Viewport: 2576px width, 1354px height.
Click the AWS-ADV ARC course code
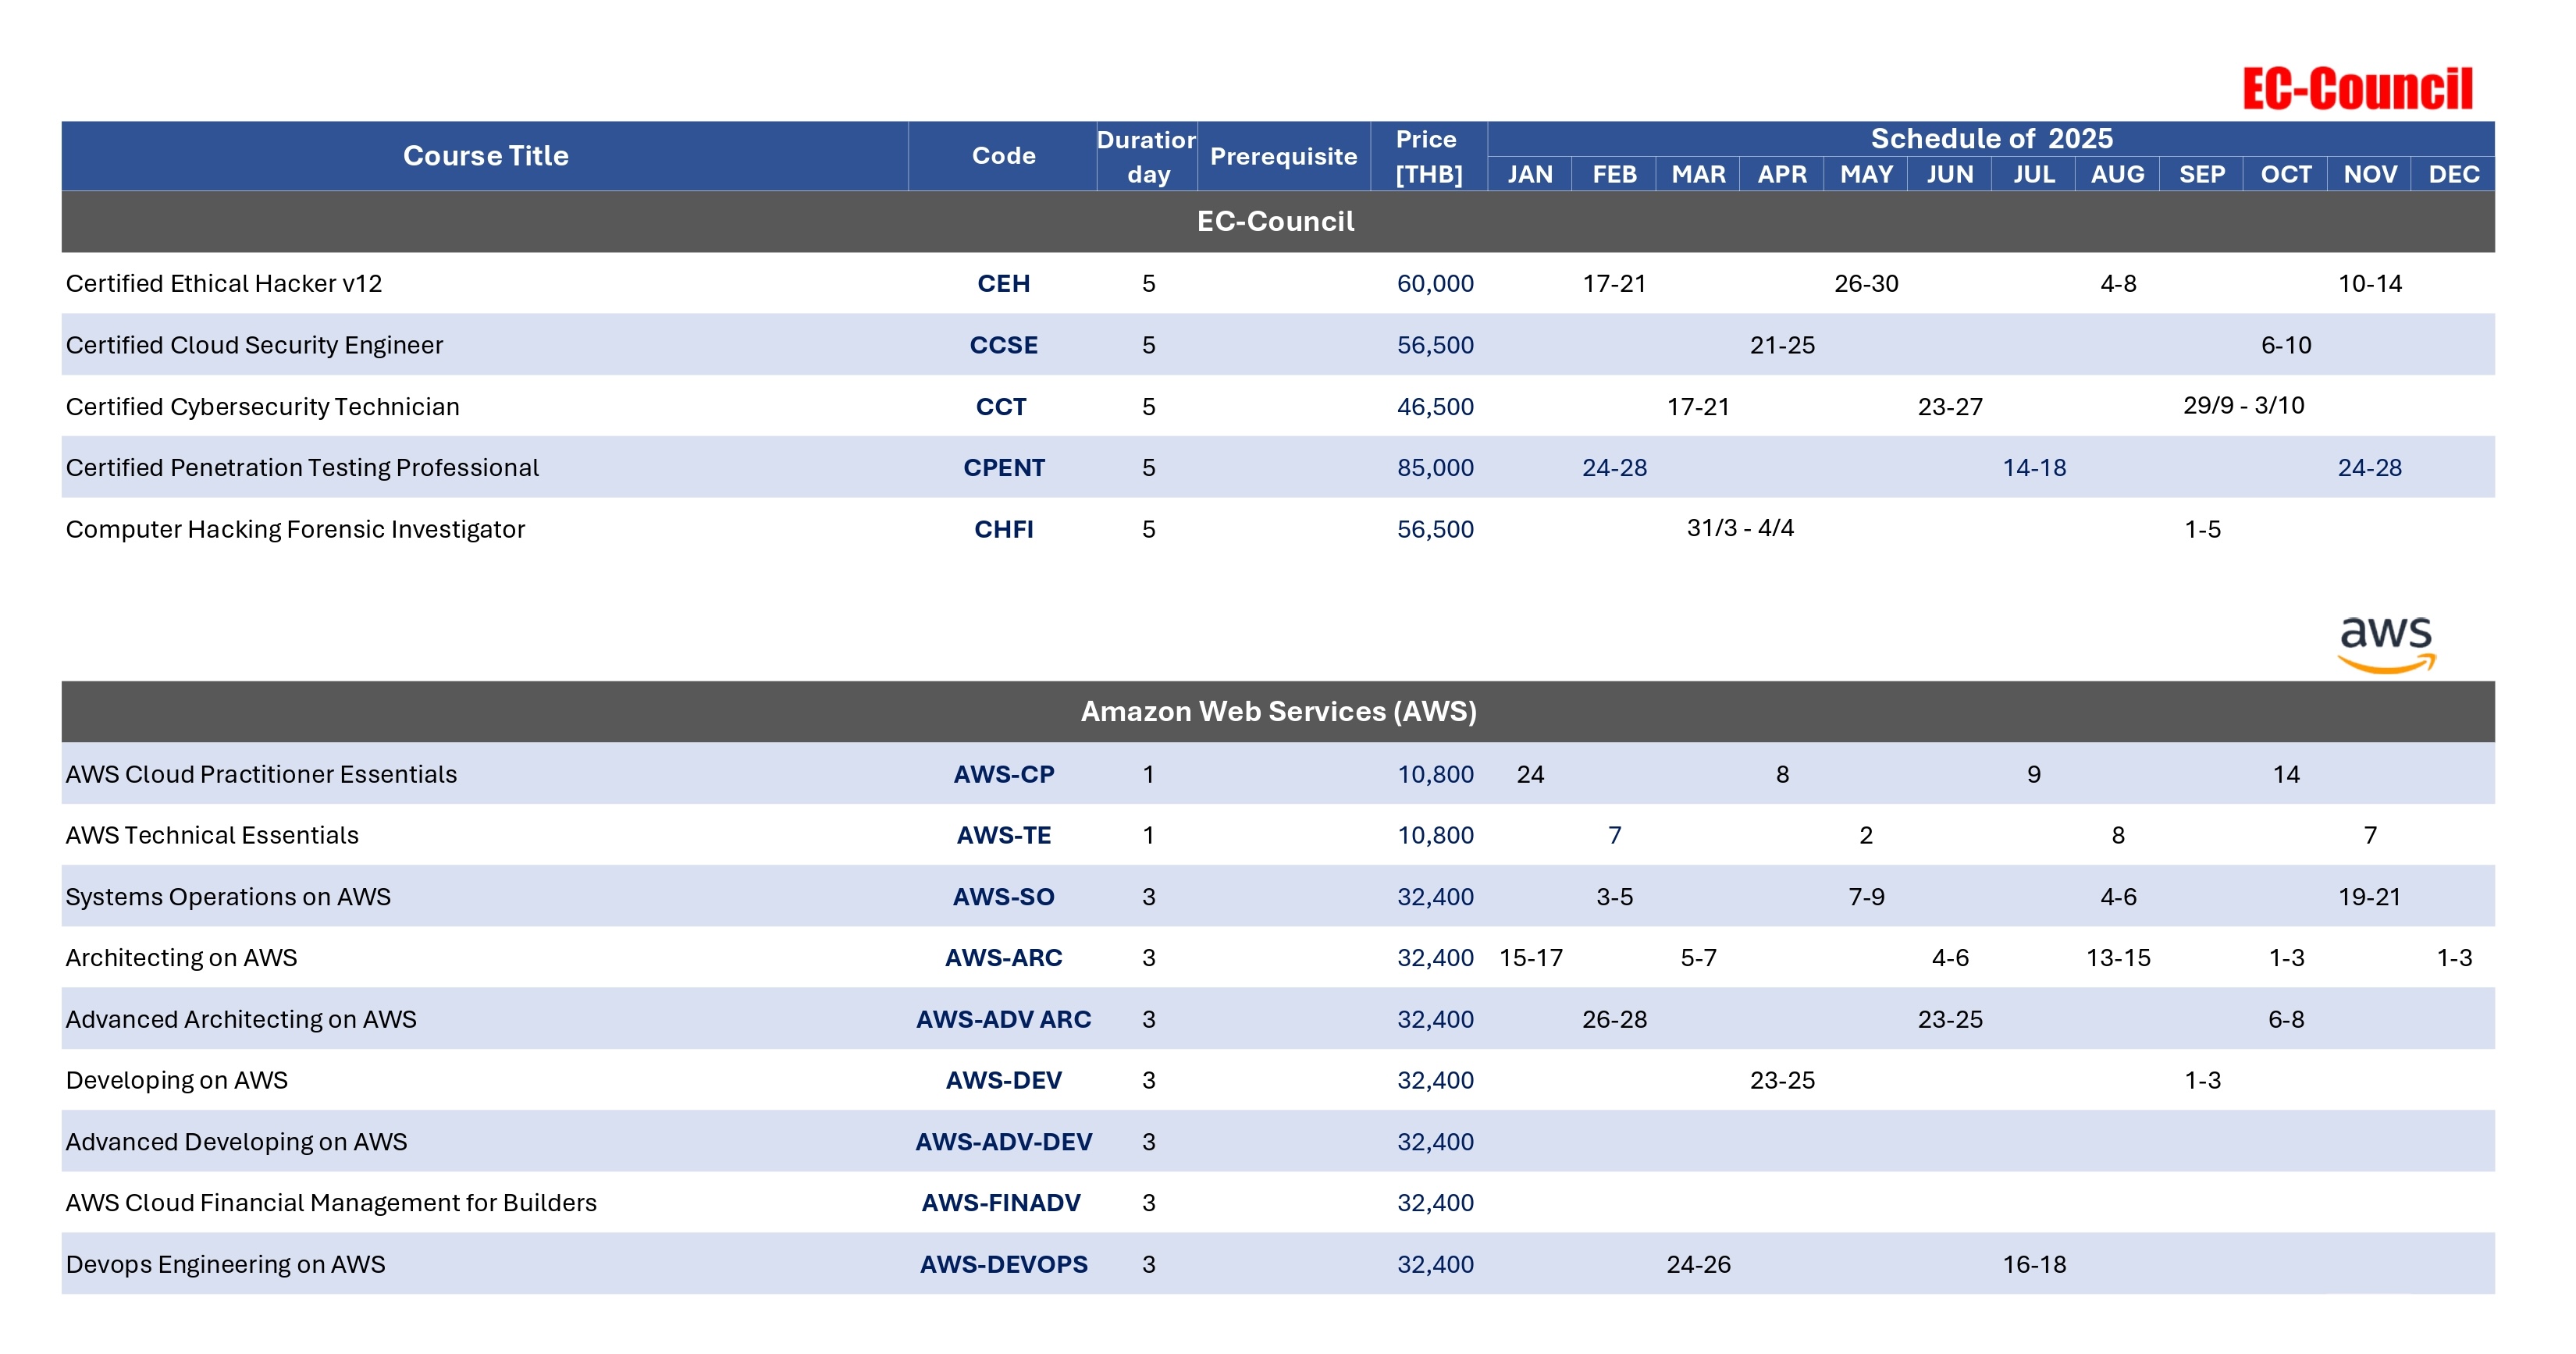click(1003, 1019)
